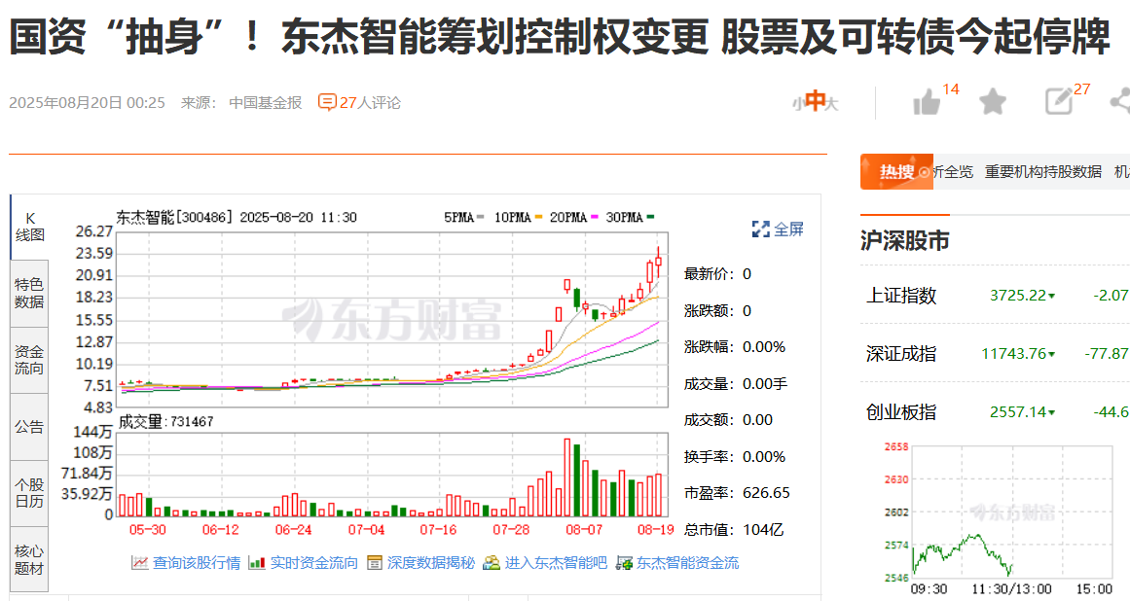This screenshot has width=1130, height=601.
Task: Select small font size 小
Action: tap(798, 104)
